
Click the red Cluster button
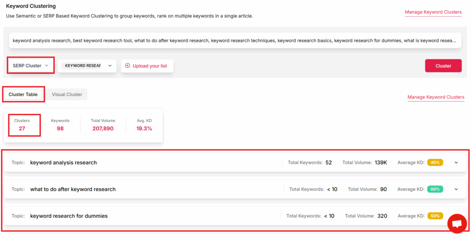(x=443, y=66)
